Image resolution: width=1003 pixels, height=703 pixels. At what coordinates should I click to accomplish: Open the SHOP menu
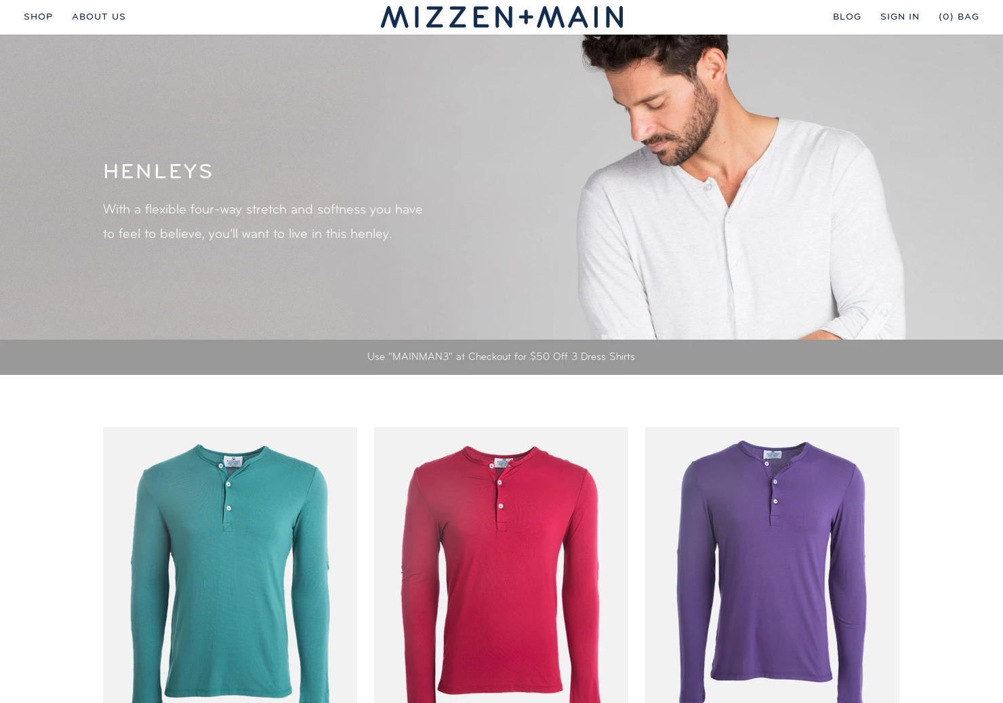[x=38, y=17]
